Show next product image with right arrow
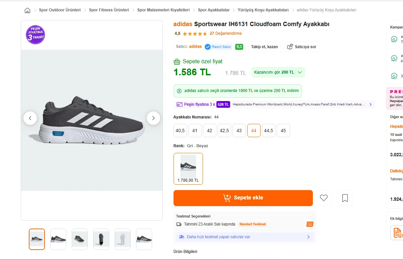 pos(153,118)
